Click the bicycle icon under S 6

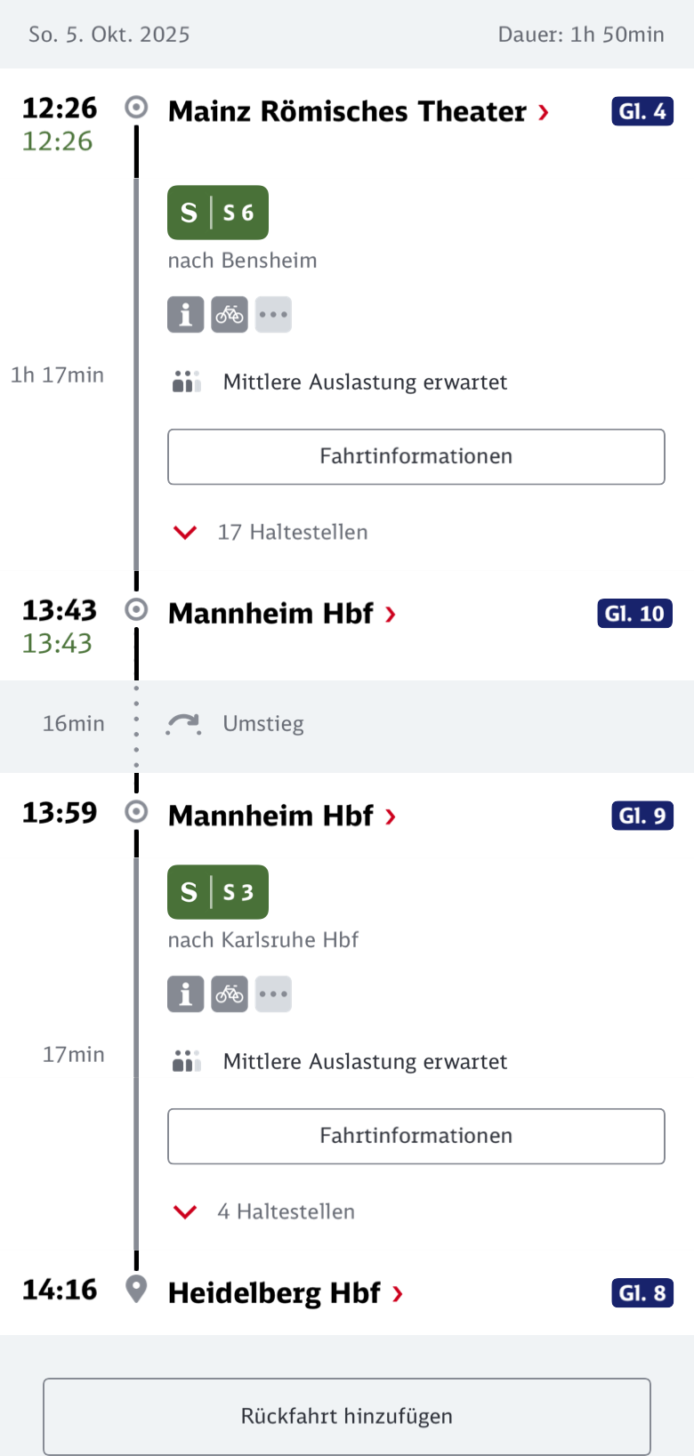230,315
